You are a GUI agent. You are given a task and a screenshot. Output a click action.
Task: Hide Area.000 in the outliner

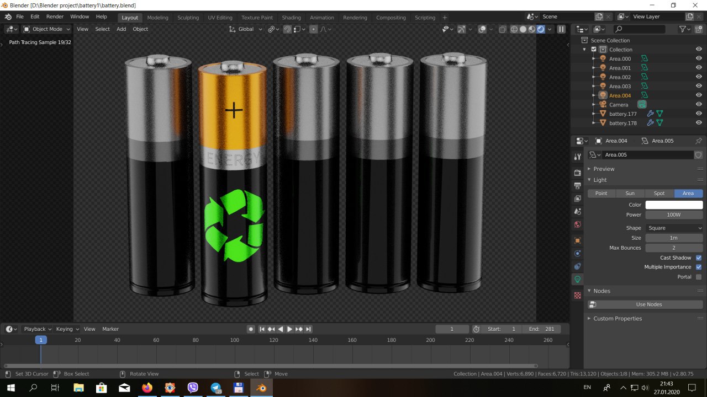699,58
